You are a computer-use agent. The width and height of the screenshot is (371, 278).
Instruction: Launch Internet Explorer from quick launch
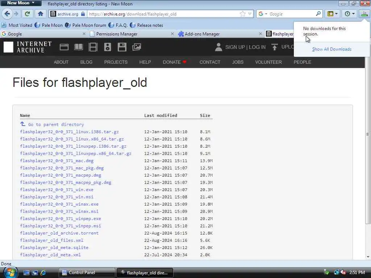[43, 273]
